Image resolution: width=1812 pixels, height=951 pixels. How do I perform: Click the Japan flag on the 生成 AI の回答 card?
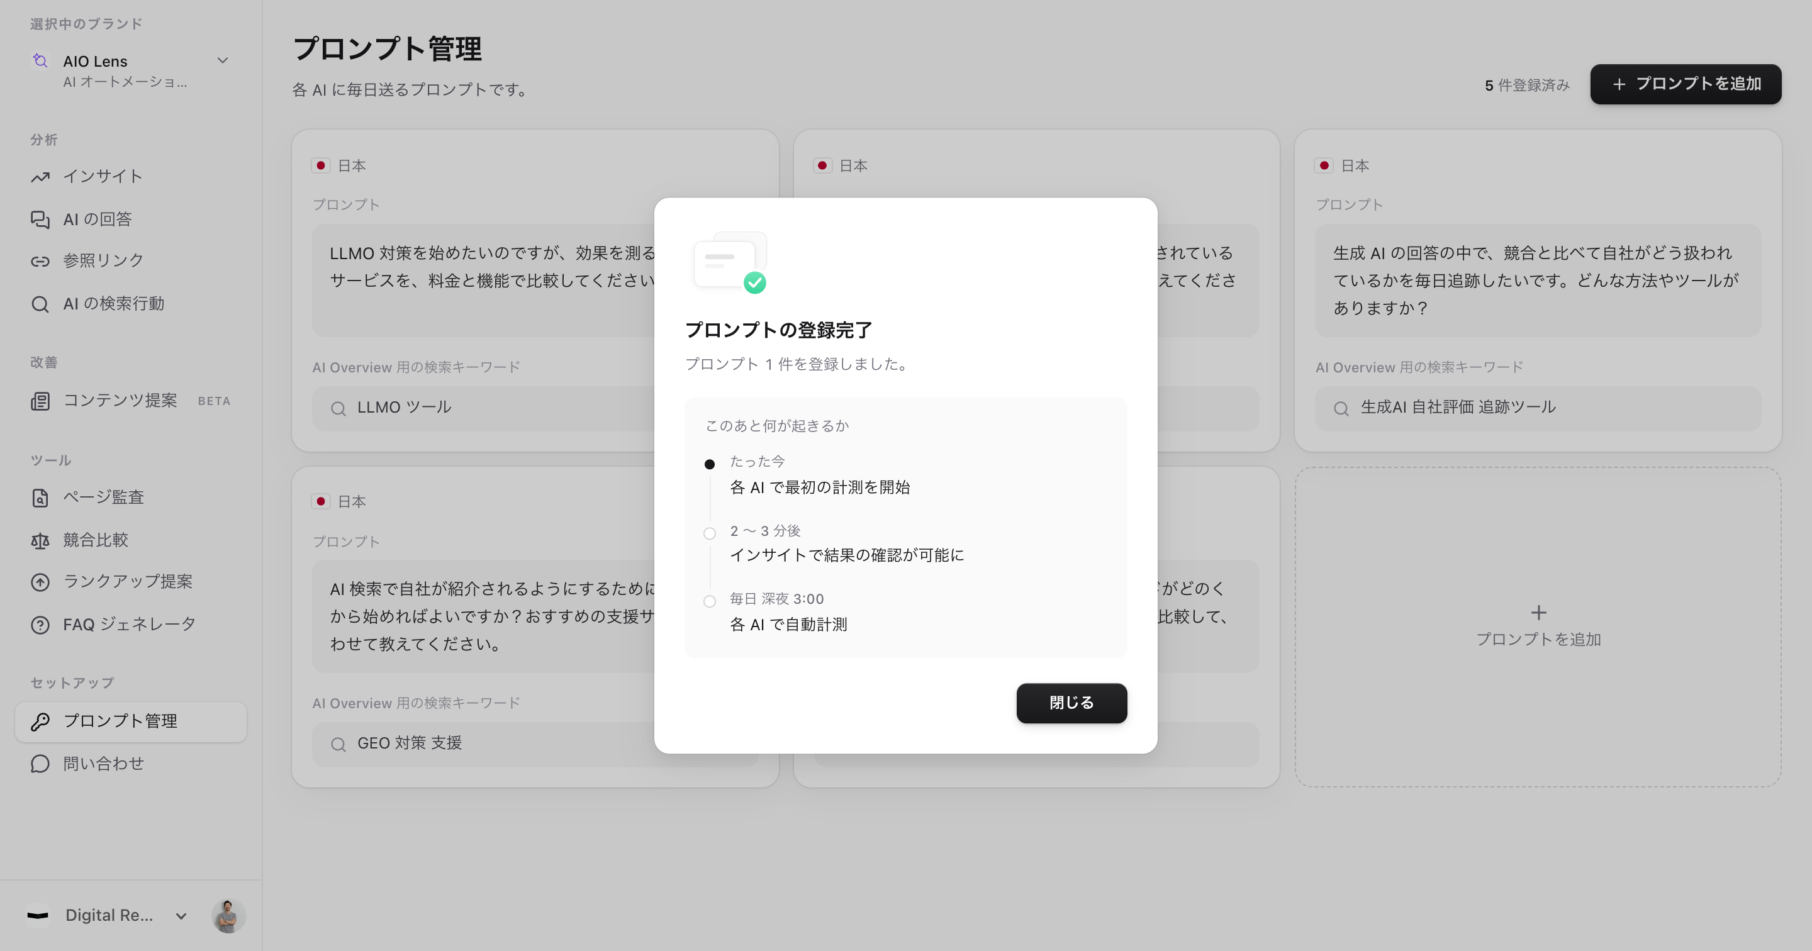pos(1324,165)
